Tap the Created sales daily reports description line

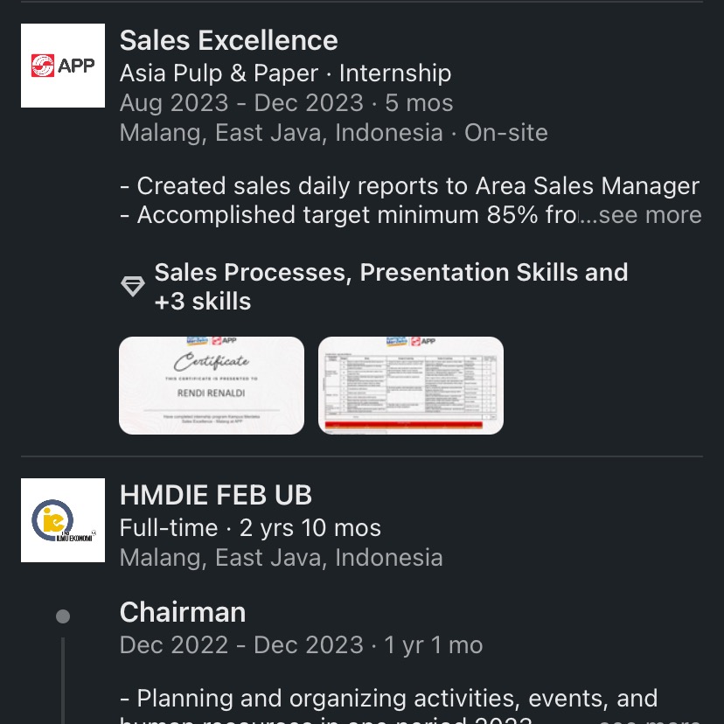409,186
